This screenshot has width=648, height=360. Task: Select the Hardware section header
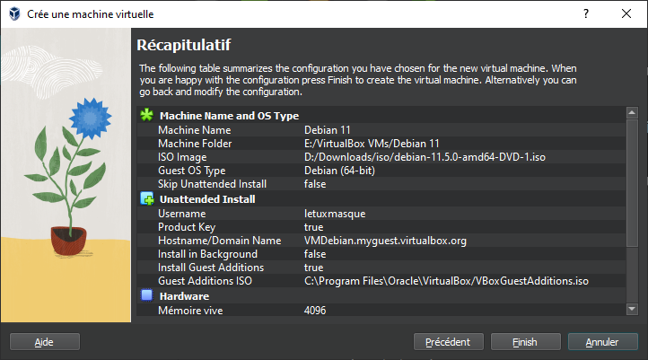184,296
